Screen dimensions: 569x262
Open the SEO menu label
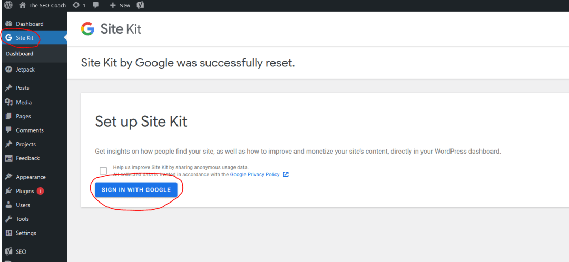[x=21, y=251]
